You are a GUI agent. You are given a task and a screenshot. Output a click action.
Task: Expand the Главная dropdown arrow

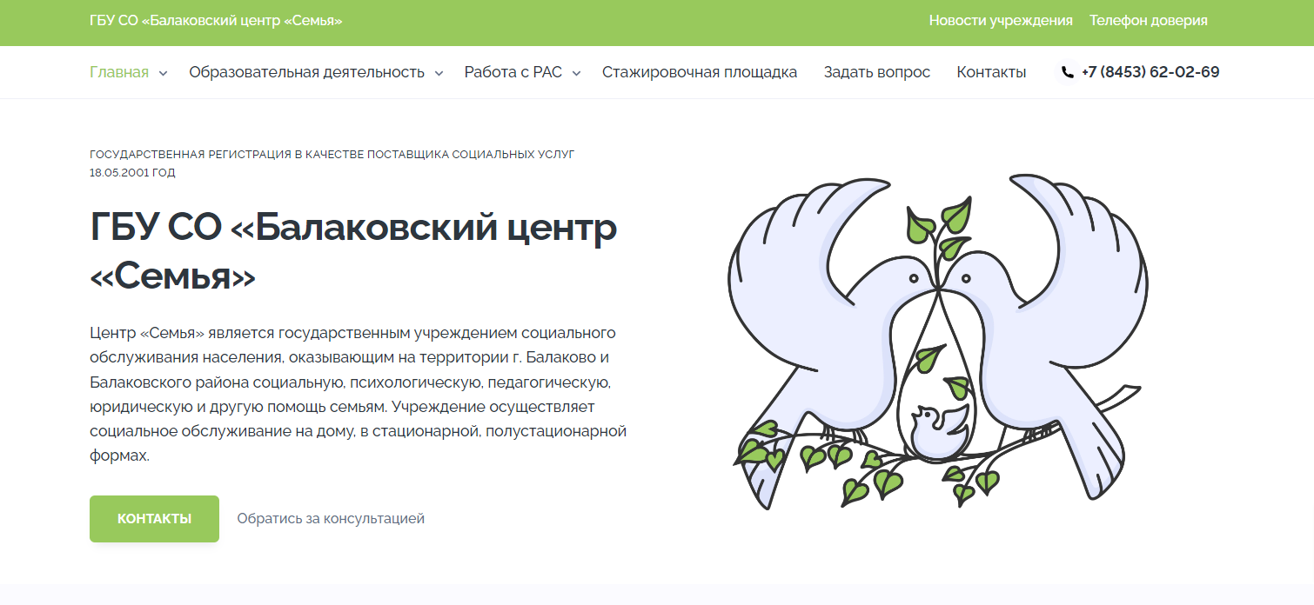(x=164, y=73)
